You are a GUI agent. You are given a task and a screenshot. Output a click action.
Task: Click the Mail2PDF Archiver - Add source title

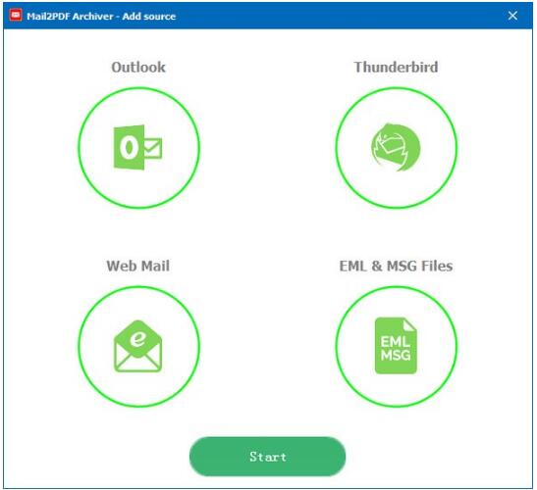pos(101,16)
